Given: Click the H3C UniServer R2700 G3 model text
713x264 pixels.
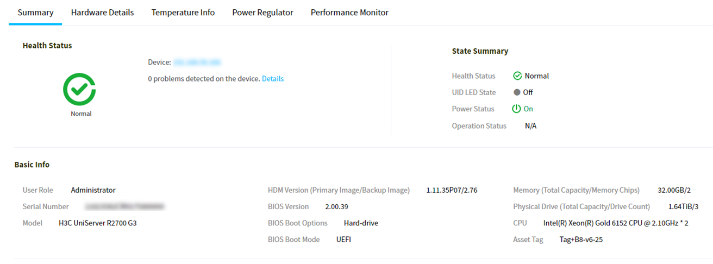Looking at the screenshot, I should [98, 223].
